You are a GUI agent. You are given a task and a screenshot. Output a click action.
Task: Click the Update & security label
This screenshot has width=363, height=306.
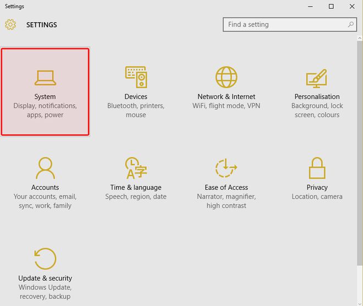coord(45,278)
